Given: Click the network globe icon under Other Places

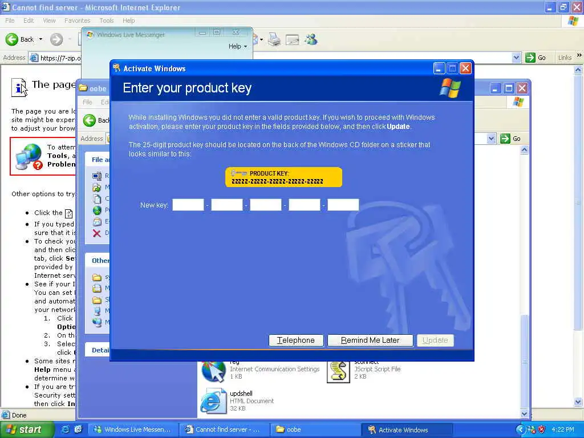Looking at the screenshot, I should coord(97,322).
